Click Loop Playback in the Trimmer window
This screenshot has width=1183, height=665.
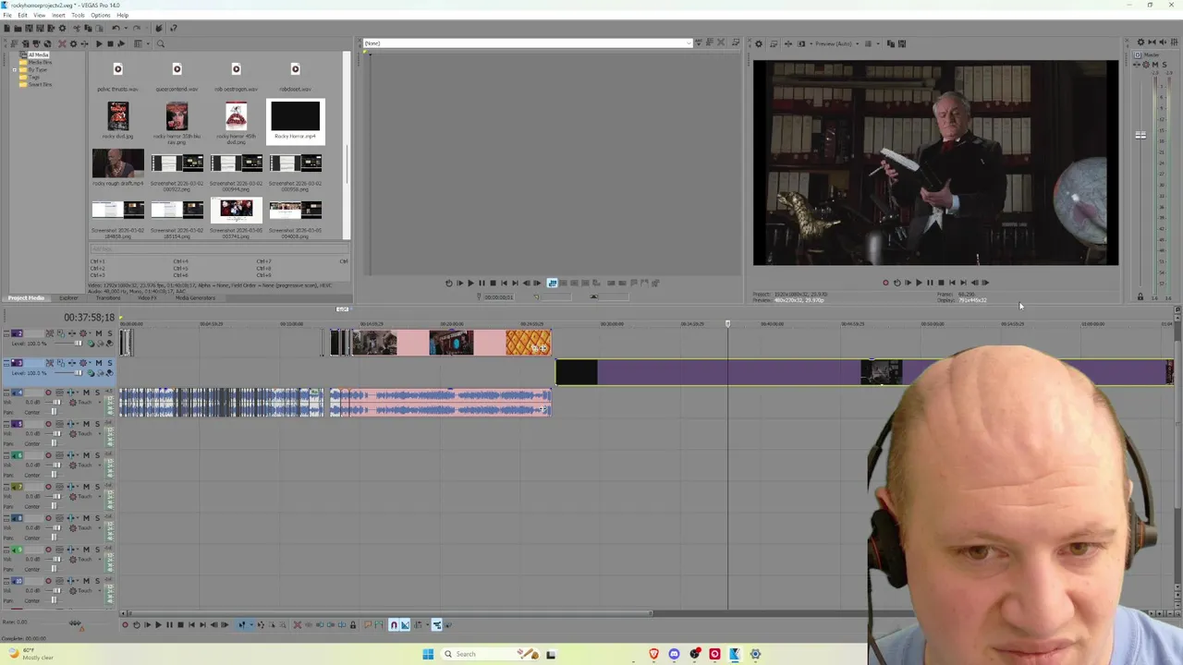[x=448, y=283]
